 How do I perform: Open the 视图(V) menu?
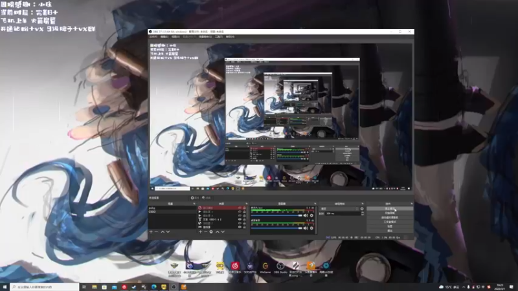[x=175, y=37]
